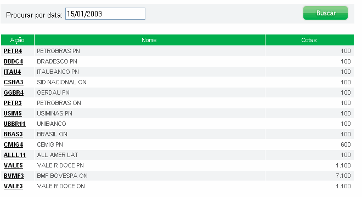Click the Nome column header

[x=149, y=40]
